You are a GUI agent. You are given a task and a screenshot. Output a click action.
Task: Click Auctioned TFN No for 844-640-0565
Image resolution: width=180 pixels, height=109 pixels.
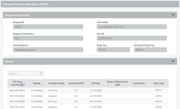coord(76,101)
